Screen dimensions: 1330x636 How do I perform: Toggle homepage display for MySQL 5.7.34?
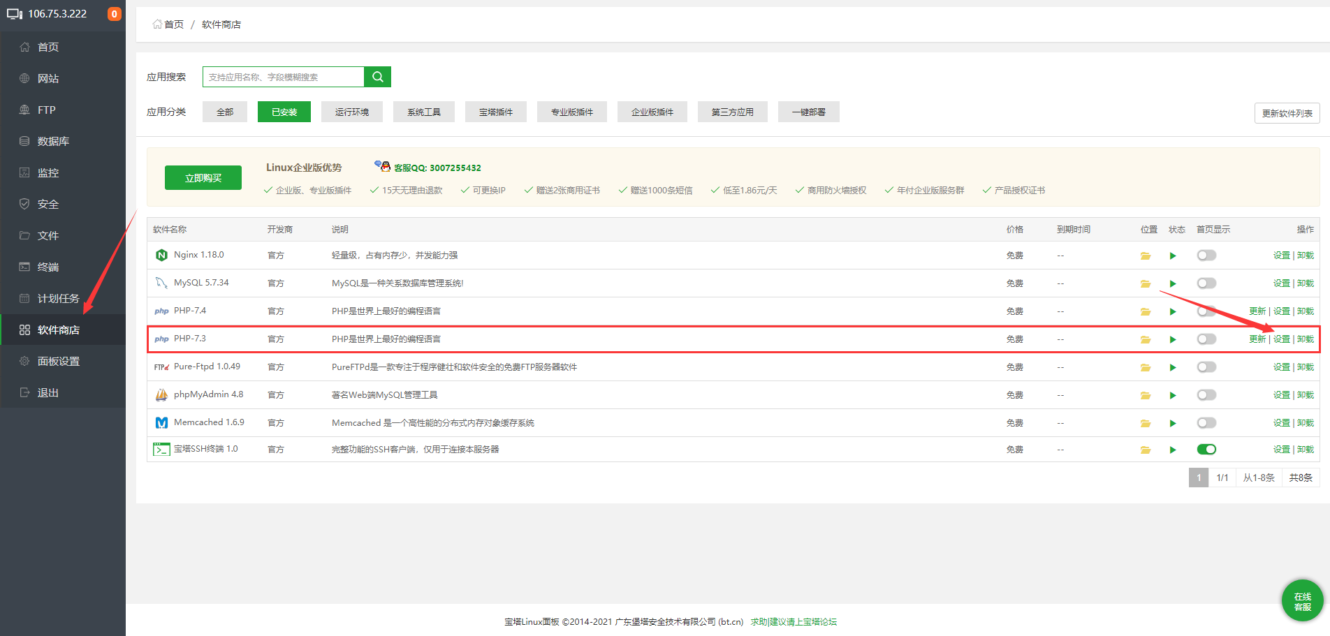[1206, 283]
